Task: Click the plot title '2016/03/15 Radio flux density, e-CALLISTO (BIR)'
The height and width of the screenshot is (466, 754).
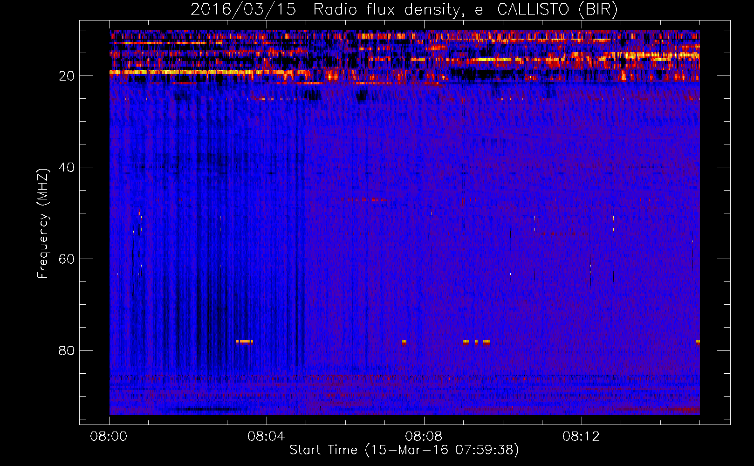Action: click(x=404, y=10)
